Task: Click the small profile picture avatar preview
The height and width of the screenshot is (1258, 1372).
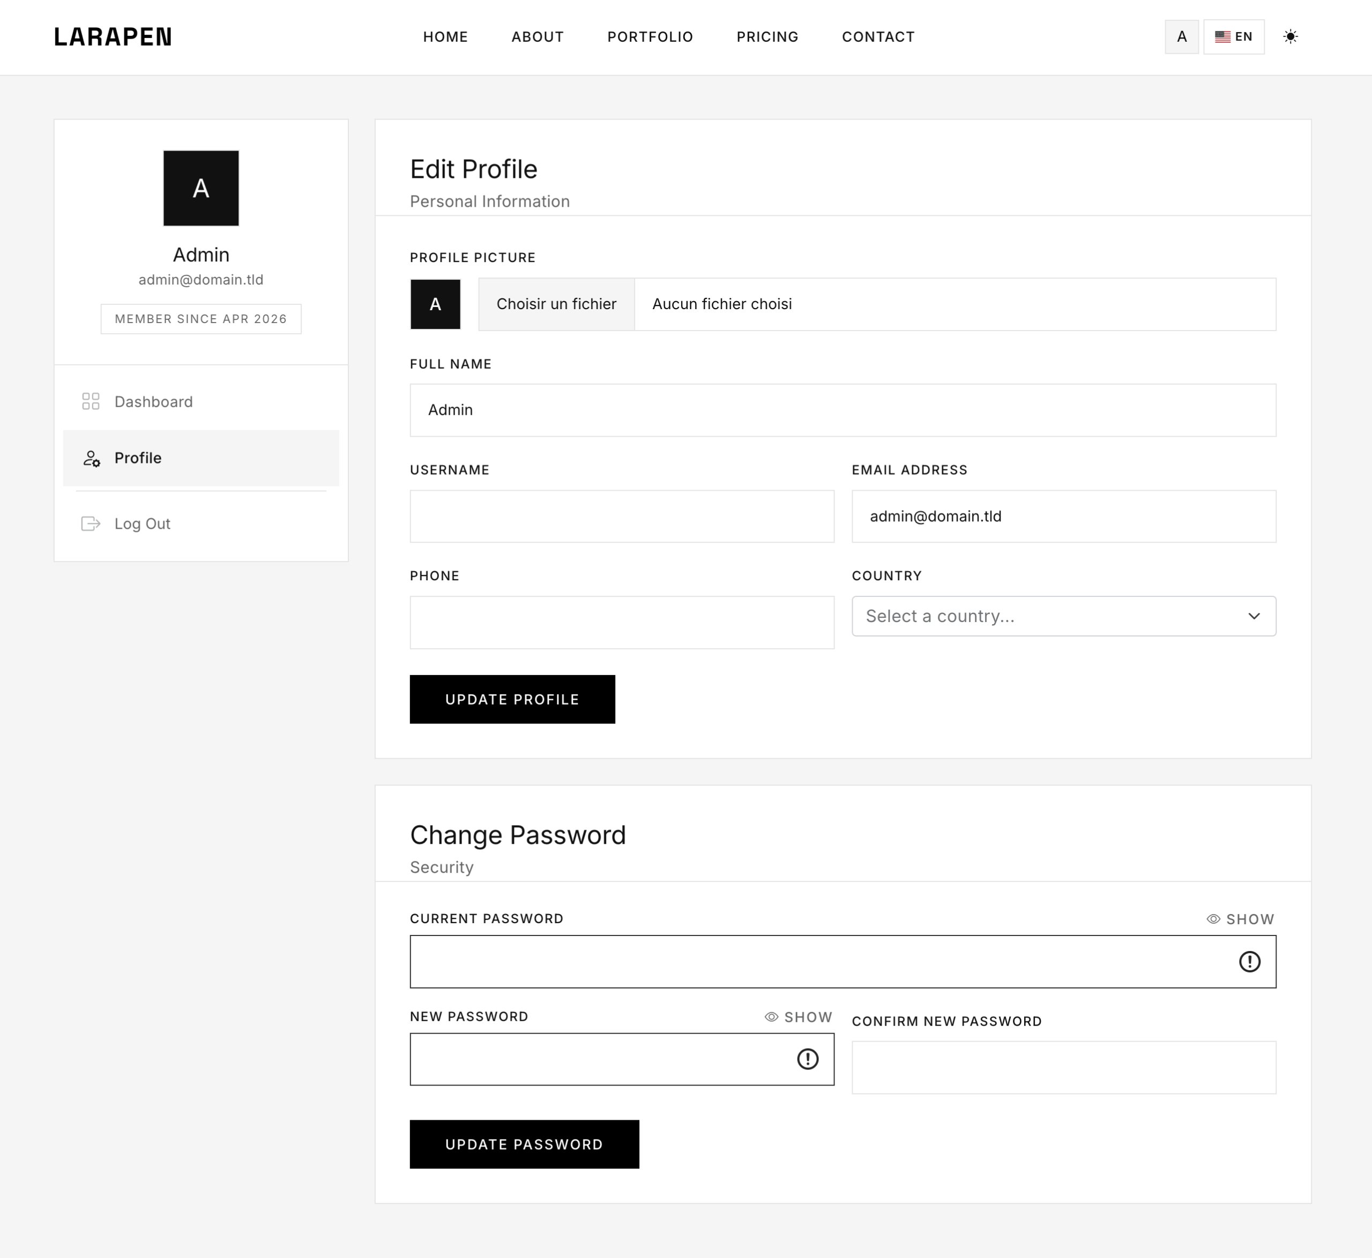Action: click(435, 304)
